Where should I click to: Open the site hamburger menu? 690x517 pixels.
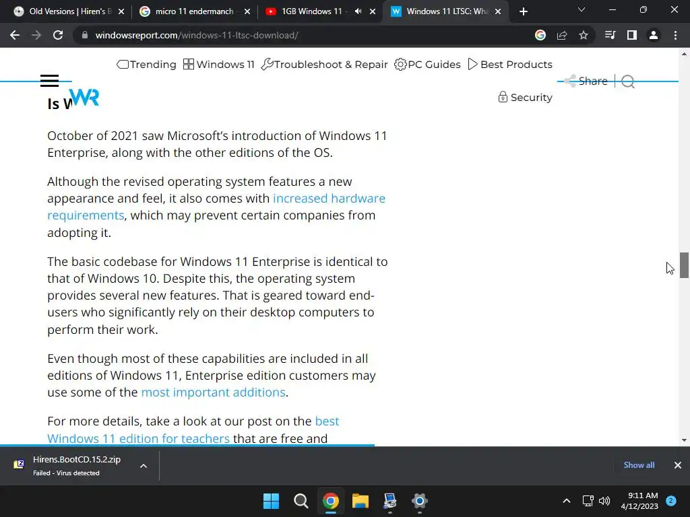point(49,81)
